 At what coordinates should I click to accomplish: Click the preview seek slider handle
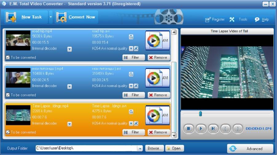(x=200, y=114)
